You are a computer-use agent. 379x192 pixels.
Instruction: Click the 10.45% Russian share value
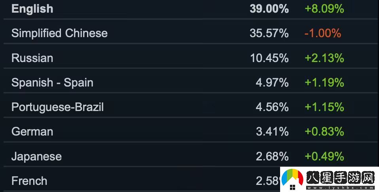(x=269, y=58)
